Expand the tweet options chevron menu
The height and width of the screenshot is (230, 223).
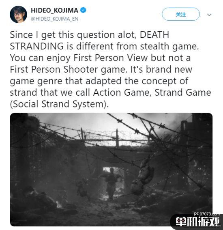click(209, 15)
